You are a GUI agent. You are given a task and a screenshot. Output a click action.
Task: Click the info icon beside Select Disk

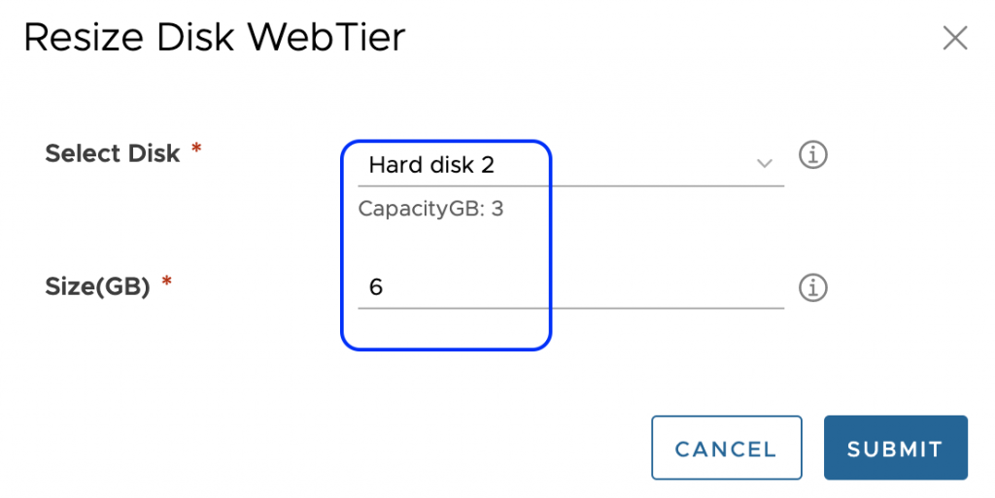(812, 154)
